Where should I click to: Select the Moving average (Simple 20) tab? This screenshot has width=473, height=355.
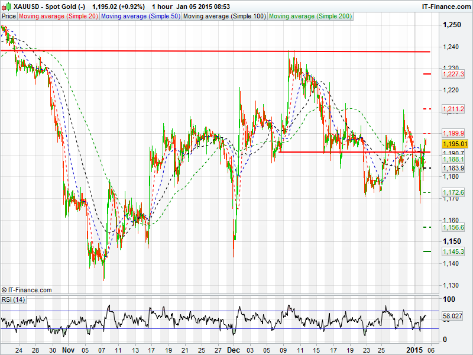59,16
